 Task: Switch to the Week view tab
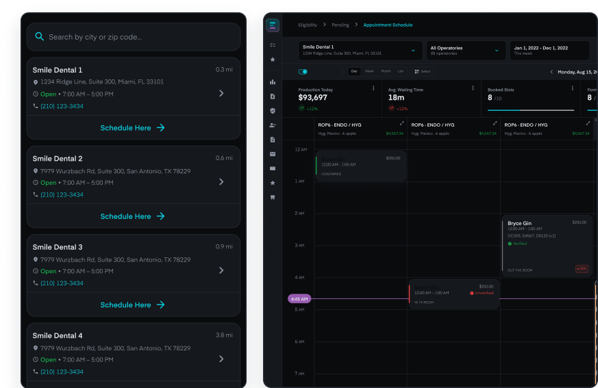(369, 71)
